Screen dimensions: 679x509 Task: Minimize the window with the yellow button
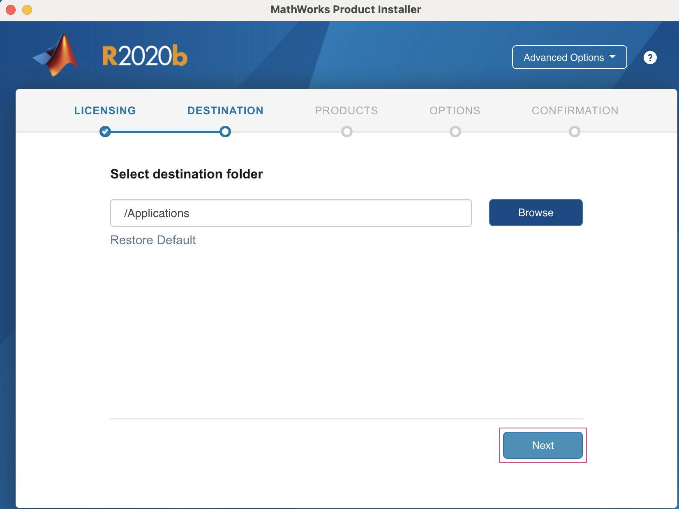27,9
